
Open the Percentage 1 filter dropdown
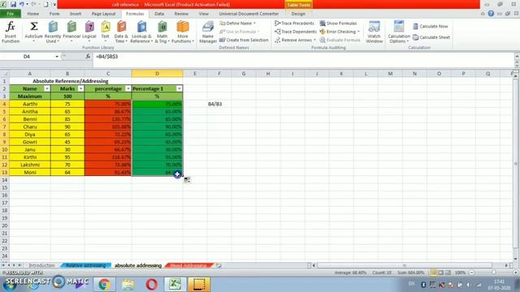coord(179,88)
